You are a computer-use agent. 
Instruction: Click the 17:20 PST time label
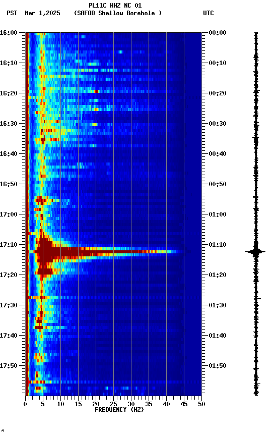(x=9, y=275)
